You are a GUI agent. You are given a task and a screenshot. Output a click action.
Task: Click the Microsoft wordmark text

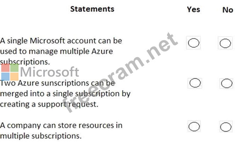click(50, 72)
